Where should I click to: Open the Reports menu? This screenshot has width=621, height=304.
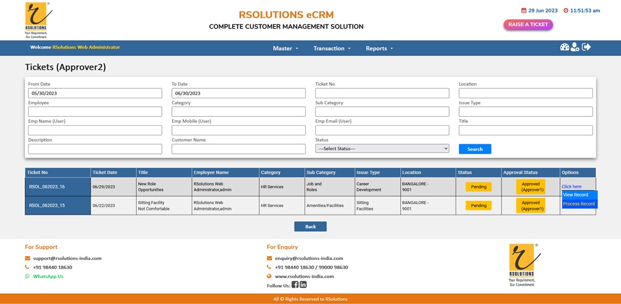[x=379, y=48]
